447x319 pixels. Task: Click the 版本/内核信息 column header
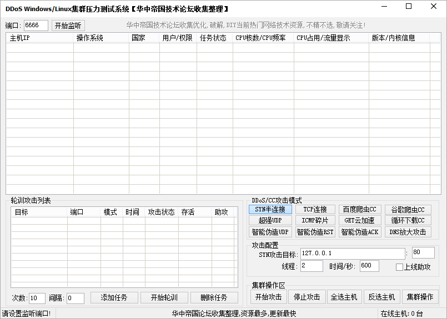[399, 38]
